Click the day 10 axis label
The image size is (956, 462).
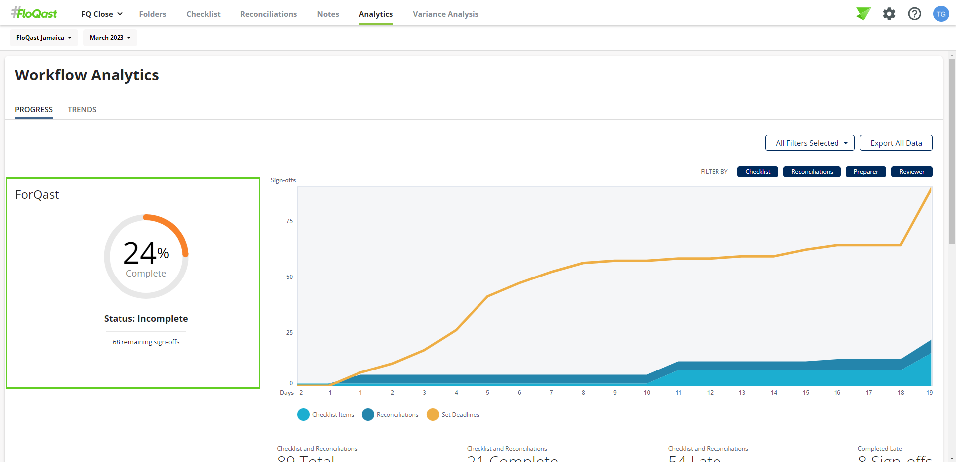pos(647,393)
